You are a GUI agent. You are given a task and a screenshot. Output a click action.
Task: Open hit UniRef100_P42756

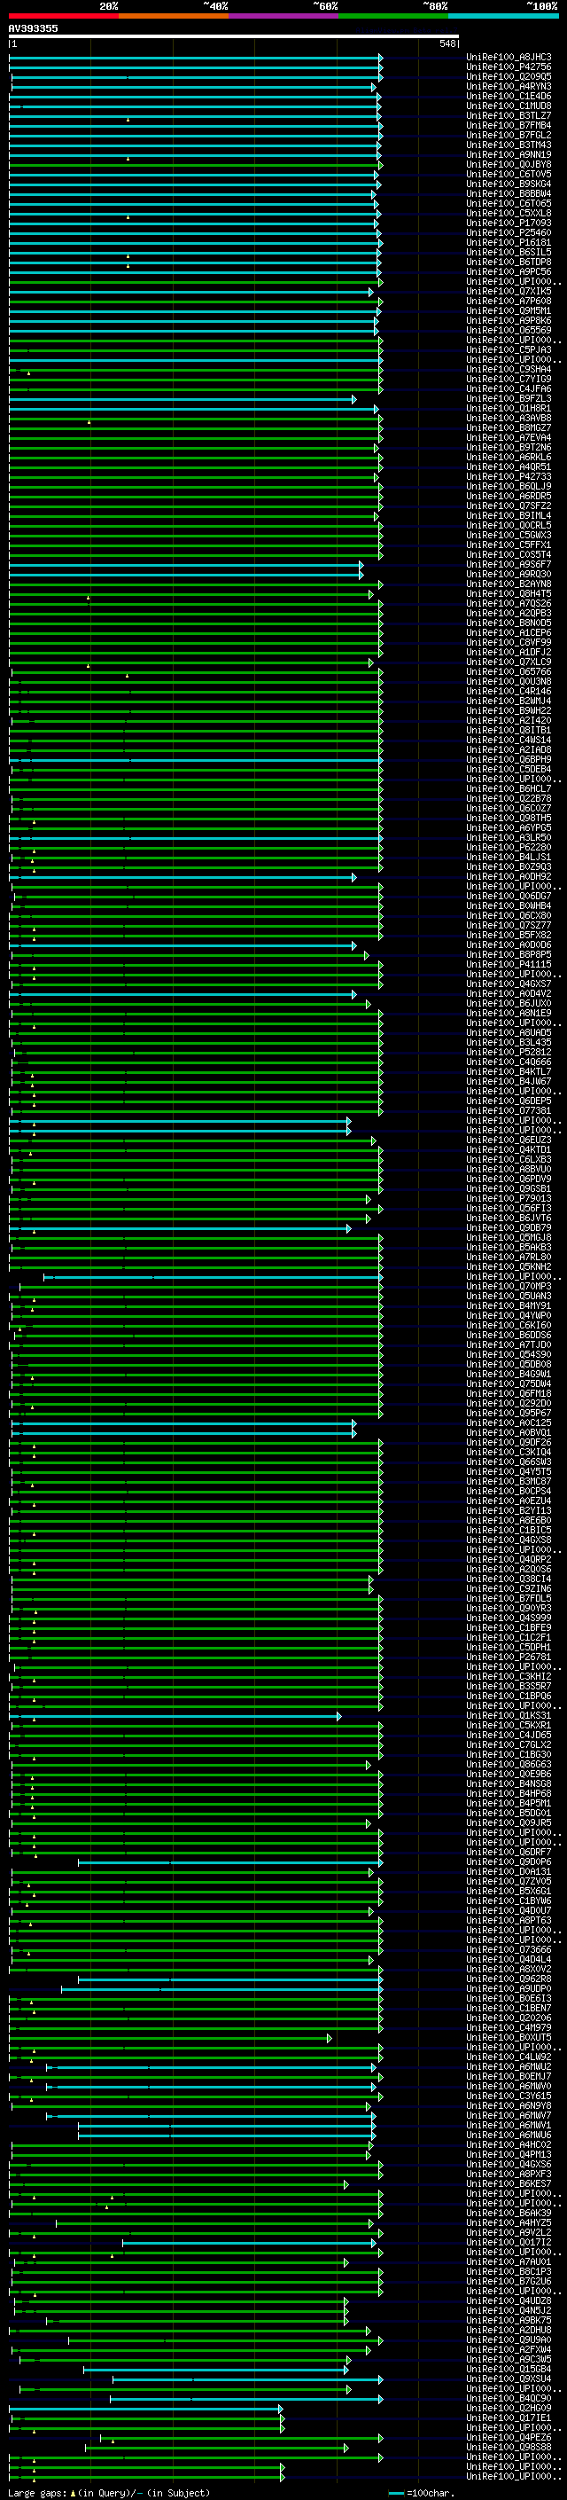[x=509, y=67]
